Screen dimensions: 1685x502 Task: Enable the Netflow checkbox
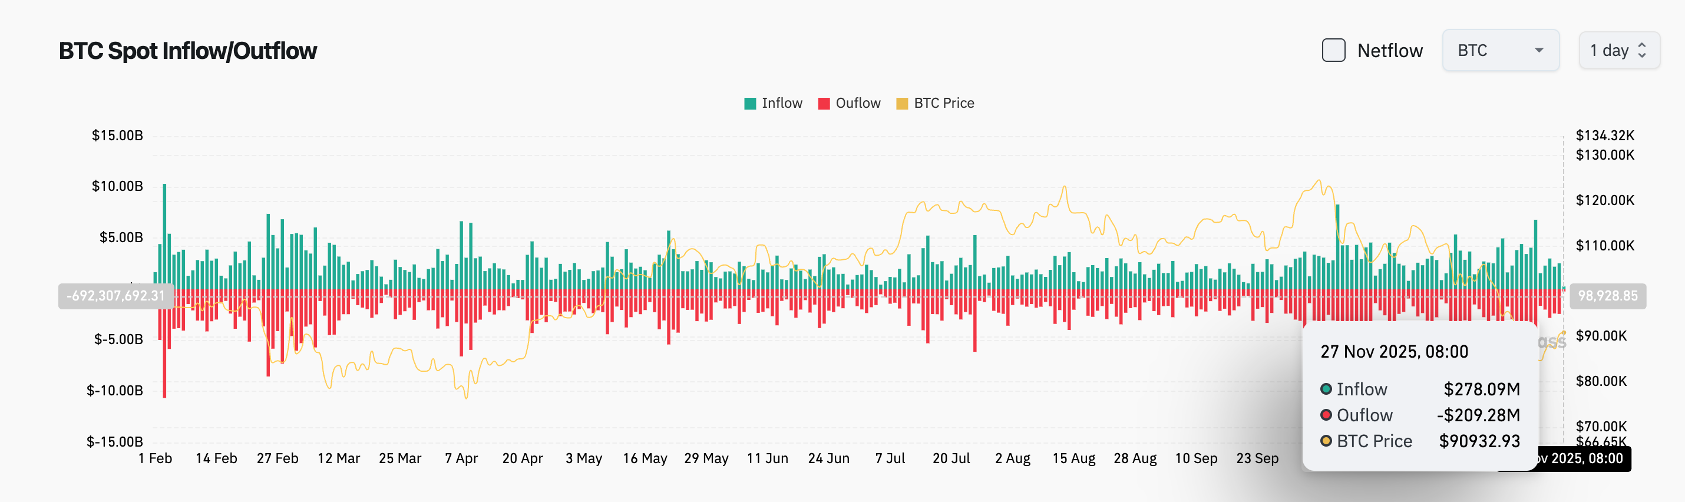click(1333, 51)
